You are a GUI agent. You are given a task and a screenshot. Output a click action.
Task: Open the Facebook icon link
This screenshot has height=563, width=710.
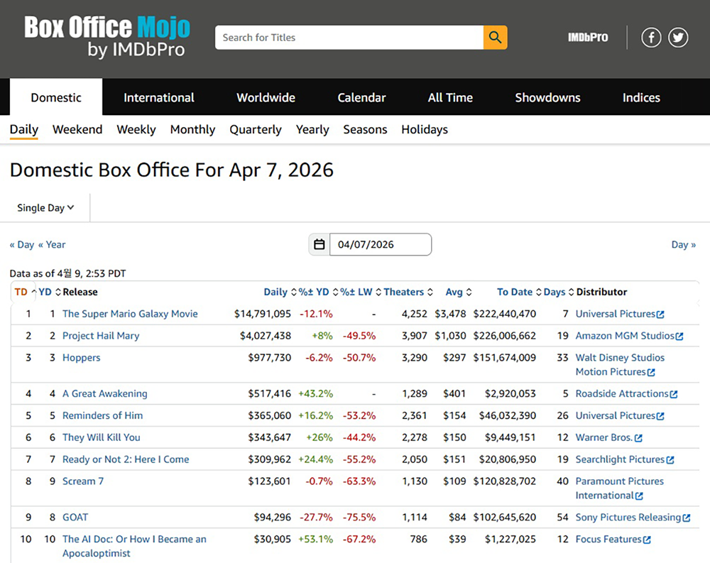point(651,38)
